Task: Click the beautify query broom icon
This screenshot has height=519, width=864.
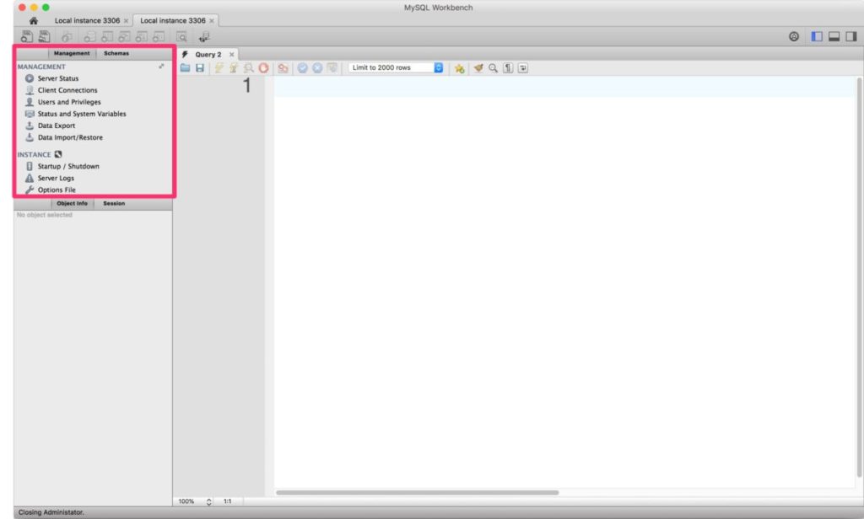Action: pyautogui.click(x=478, y=68)
